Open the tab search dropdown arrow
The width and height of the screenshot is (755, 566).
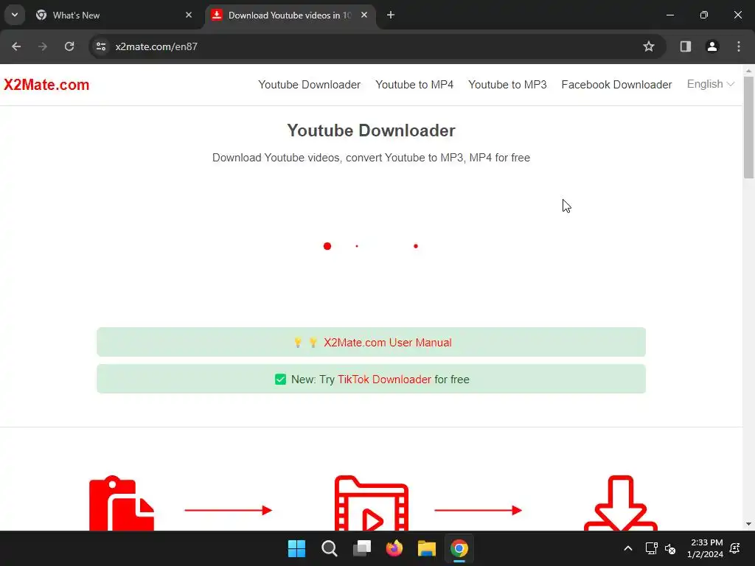coord(15,15)
